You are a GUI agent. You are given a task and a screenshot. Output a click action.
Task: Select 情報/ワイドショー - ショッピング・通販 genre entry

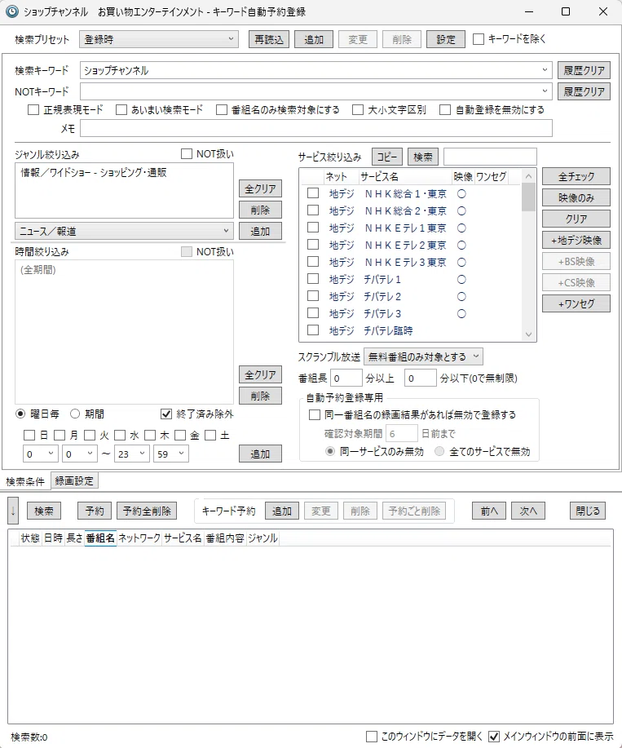(x=94, y=173)
